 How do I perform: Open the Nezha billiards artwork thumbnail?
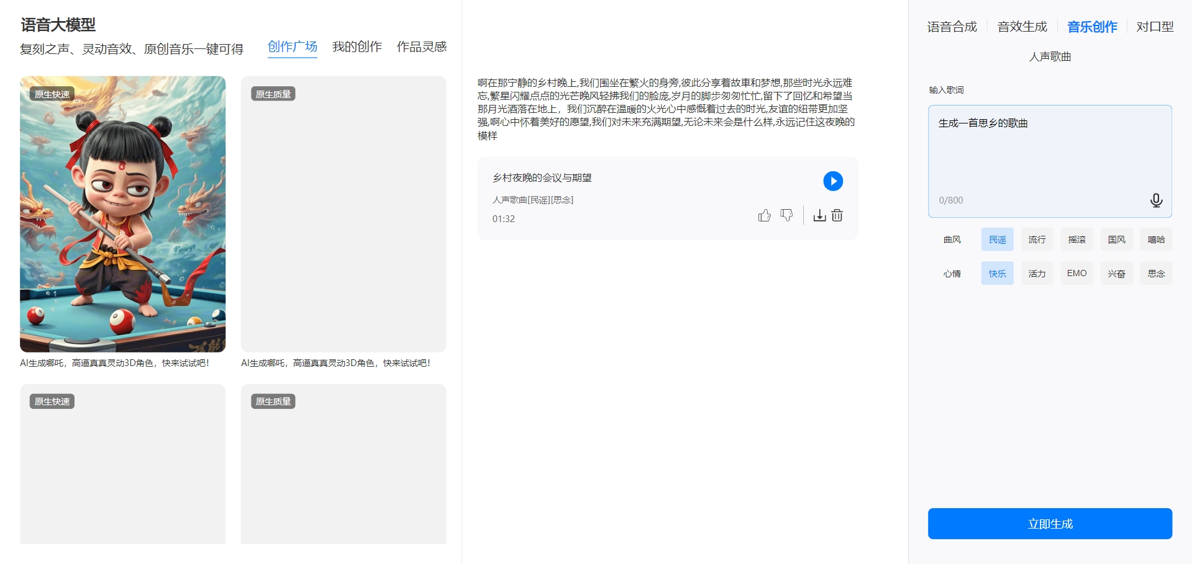pos(123,214)
